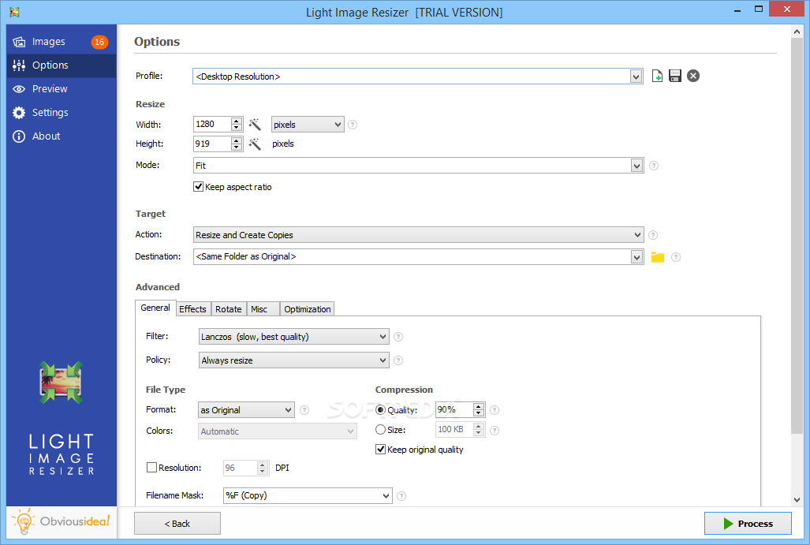810x545 pixels.
Task: Open the Filter dropdown showing Lanczos
Action: click(x=294, y=337)
